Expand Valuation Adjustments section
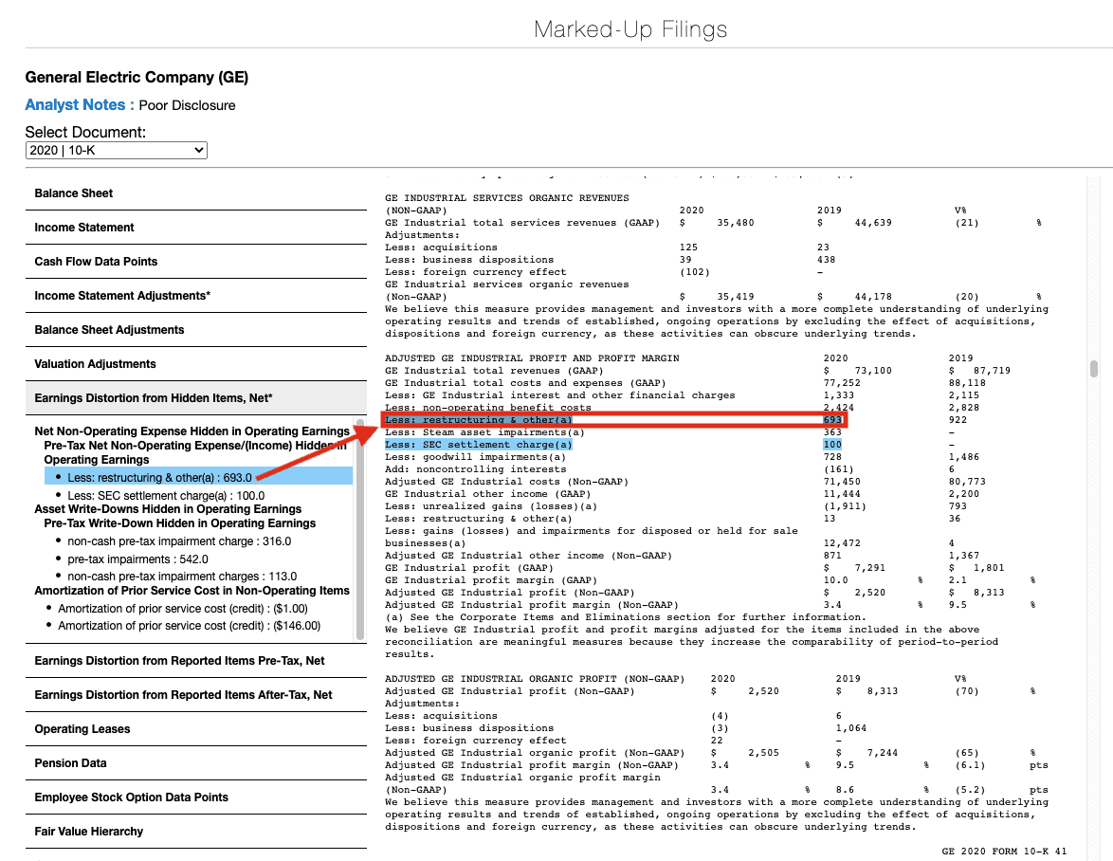The image size is (1113, 861). [196, 363]
